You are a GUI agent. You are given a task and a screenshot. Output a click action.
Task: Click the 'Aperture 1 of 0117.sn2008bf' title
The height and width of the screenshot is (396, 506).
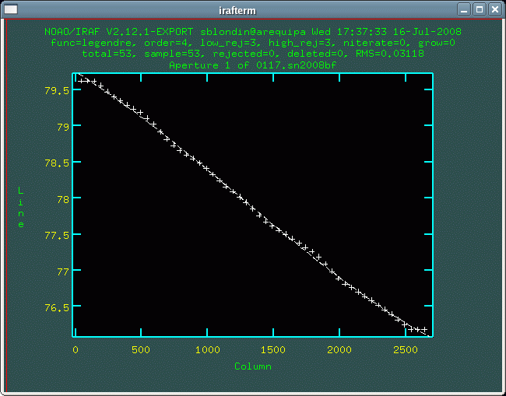click(x=253, y=65)
